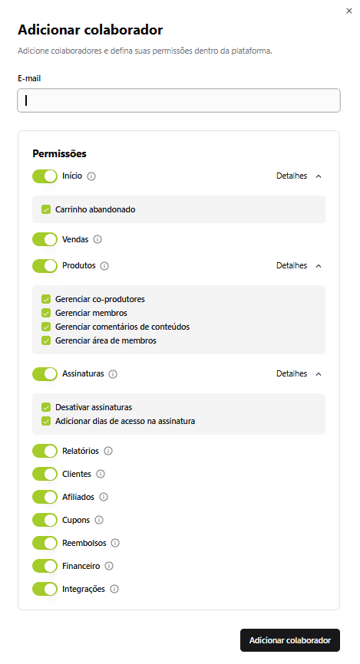Click info icon next to Clientes
Viewport: 360px width, 664px height.
click(101, 475)
